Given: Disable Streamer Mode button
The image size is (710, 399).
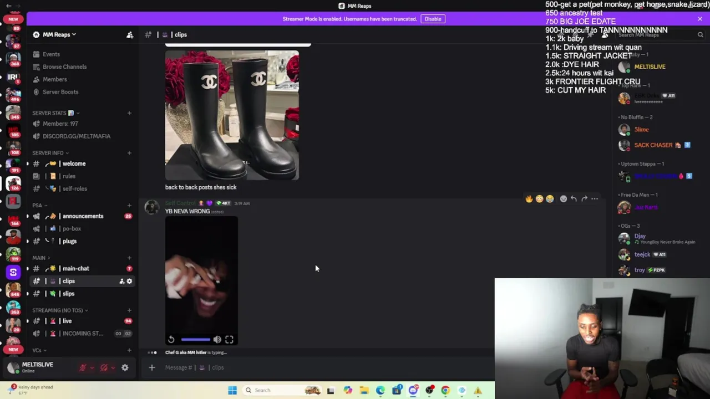Looking at the screenshot, I should (x=433, y=19).
